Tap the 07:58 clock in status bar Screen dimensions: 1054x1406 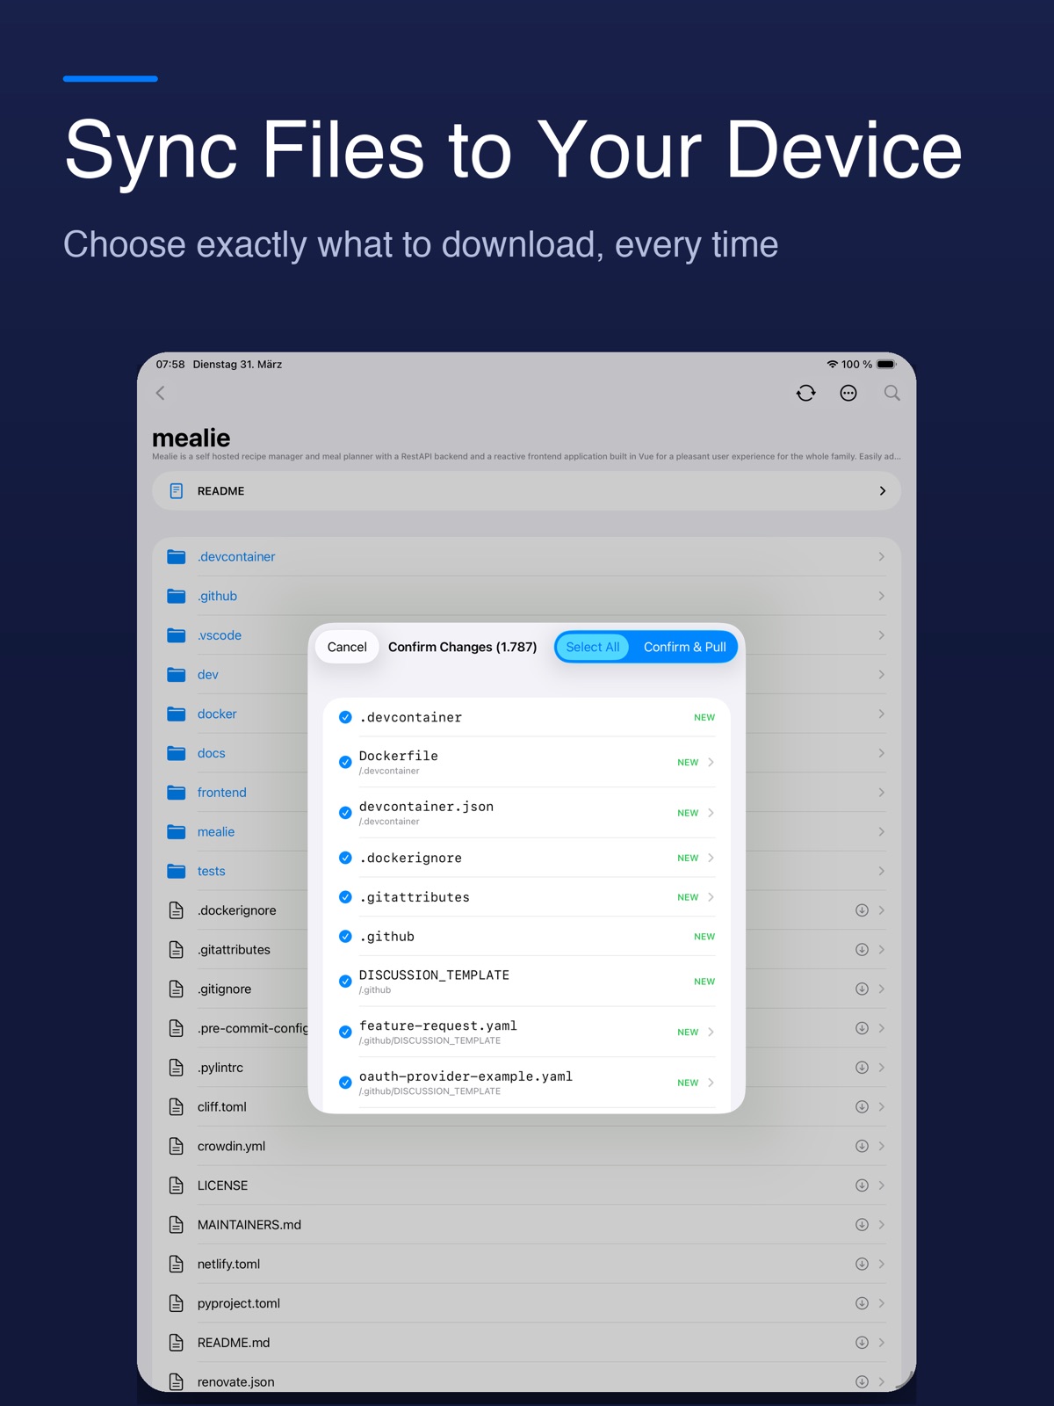[x=170, y=364]
